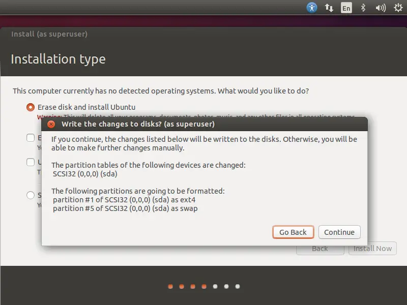Open the network connections indicator
The height and width of the screenshot is (305, 407).
point(329,8)
